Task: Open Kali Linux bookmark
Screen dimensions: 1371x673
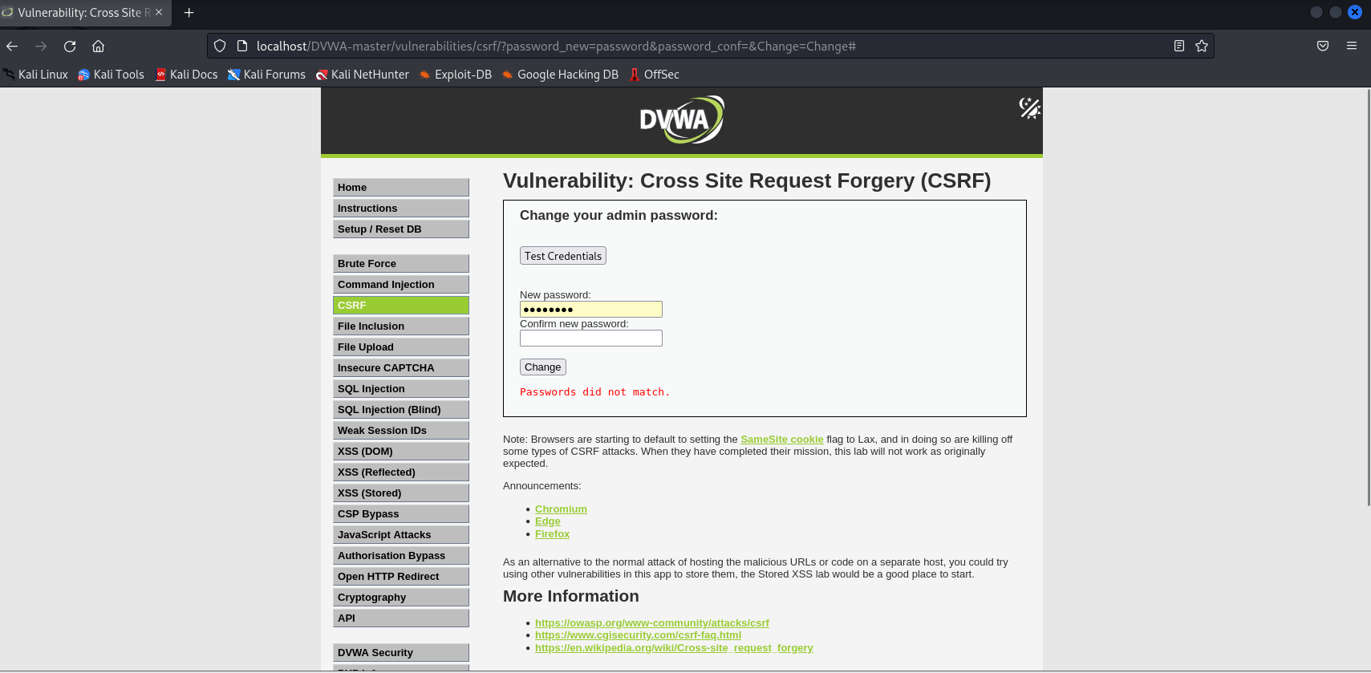Action: click(x=34, y=75)
